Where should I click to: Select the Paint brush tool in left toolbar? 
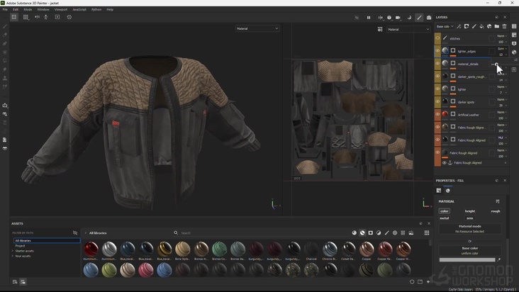point(5,26)
